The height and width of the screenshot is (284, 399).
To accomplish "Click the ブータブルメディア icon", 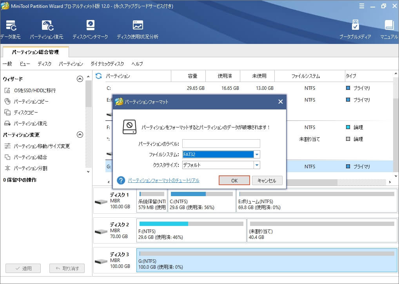I will pos(355,26).
